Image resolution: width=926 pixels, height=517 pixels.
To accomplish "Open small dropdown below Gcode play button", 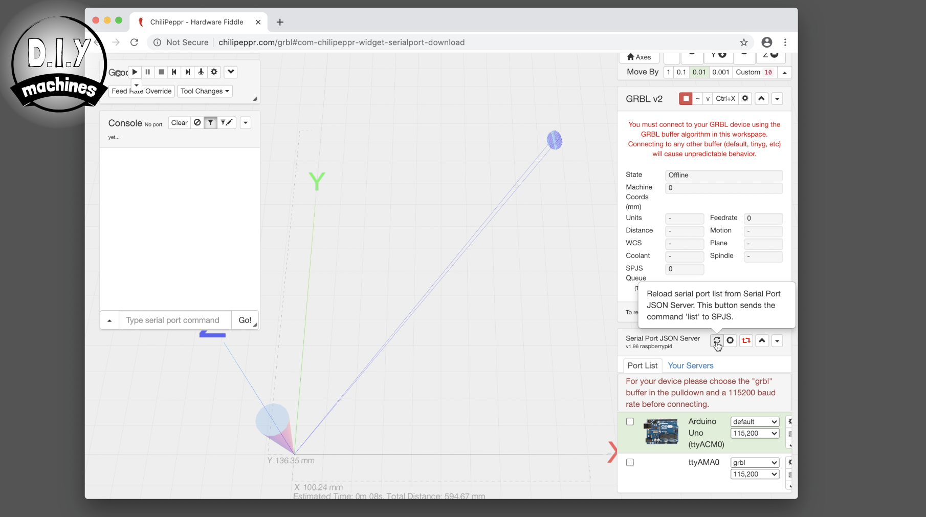I will tap(136, 85).
